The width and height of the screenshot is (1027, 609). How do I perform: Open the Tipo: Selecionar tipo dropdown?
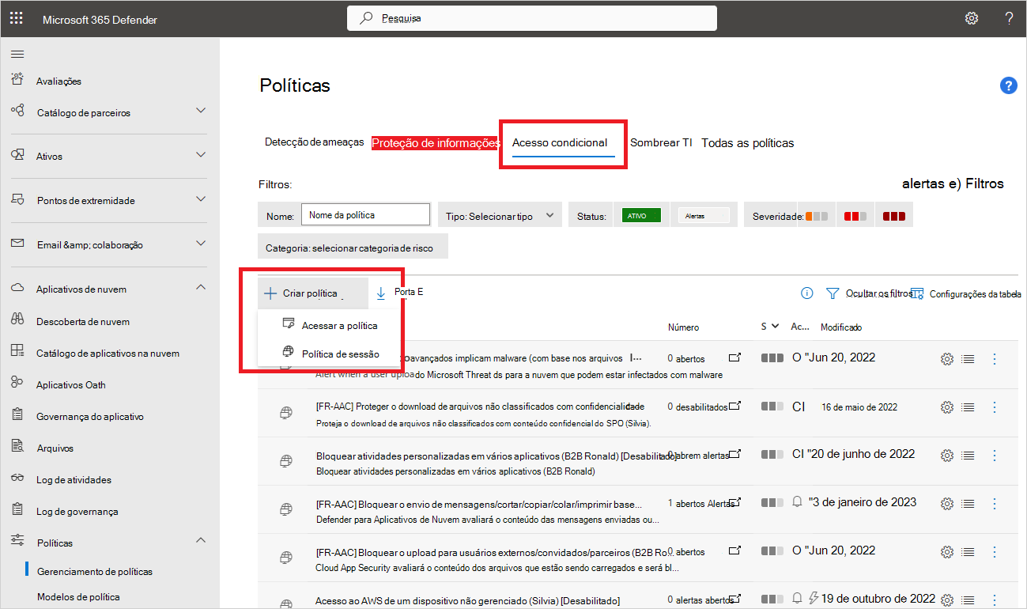coord(500,215)
